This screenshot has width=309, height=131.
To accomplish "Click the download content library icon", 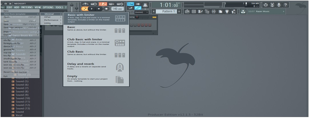I will (243, 11).
